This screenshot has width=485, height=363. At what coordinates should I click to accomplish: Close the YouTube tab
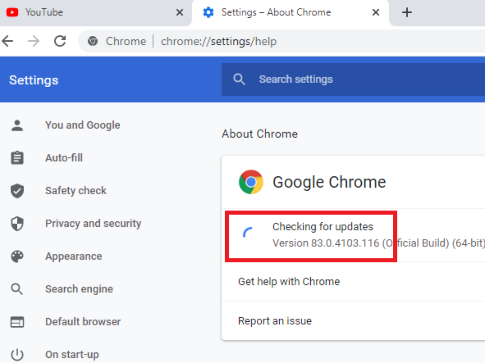(179, 13)
